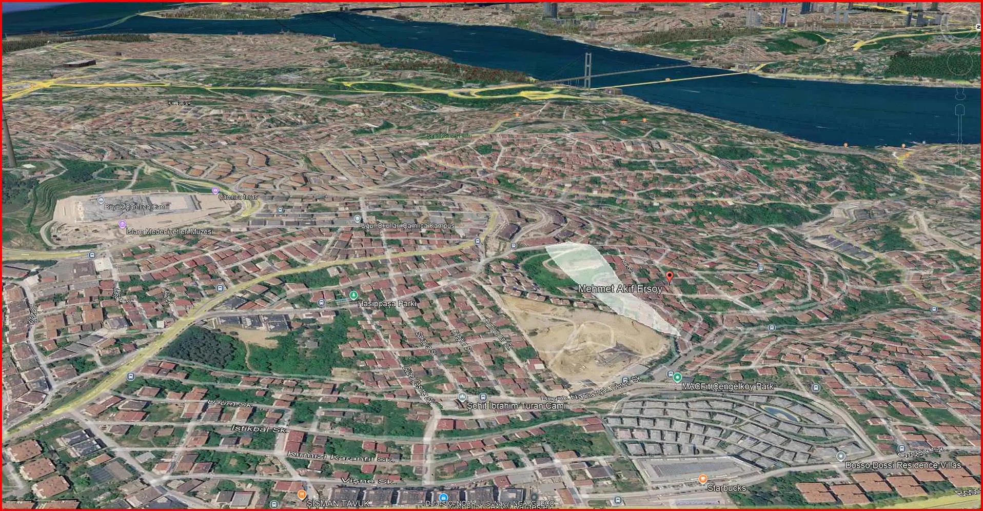Open the İslam Medeniyetleri Müzesi museum marker
This screenshot has height=511, width=983.
click(x=122, y=224)
